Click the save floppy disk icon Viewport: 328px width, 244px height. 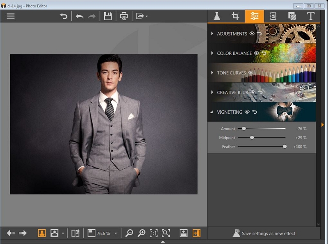[x=108, y=16]
